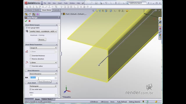Click the BA value spinner arrows

[56, 78]
